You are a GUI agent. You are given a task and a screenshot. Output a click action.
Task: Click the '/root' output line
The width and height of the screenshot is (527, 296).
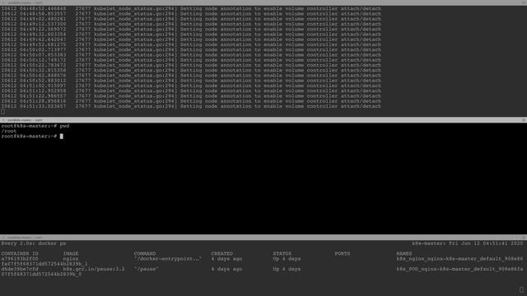pos(9,132)
